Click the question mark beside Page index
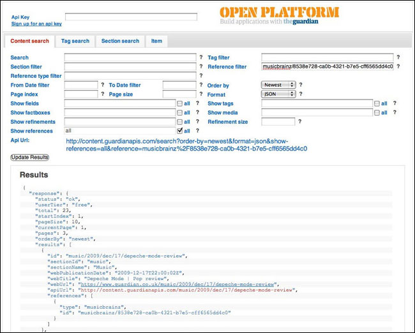The height and width of the screenshot is (333, 415). [x=103, y=94]
